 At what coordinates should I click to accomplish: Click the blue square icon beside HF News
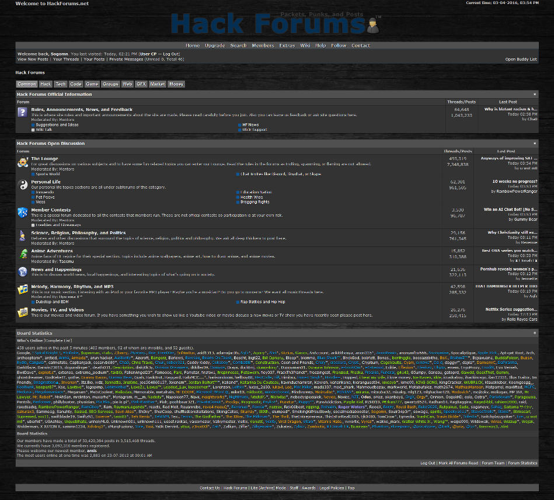click(239, 125)
